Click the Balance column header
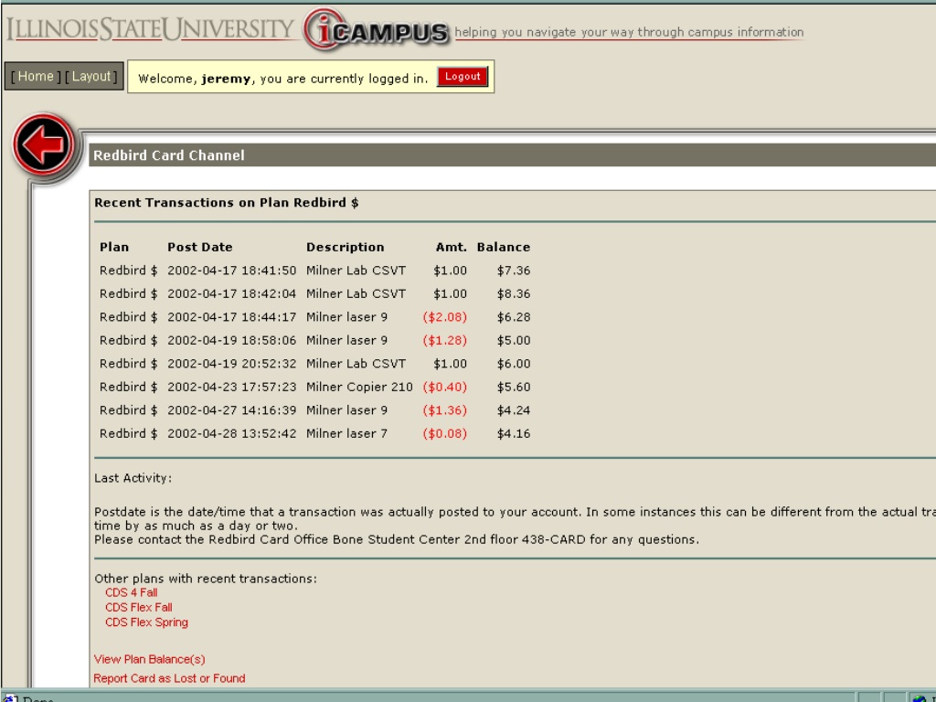936x702 pixels. (x=504, y=247)
